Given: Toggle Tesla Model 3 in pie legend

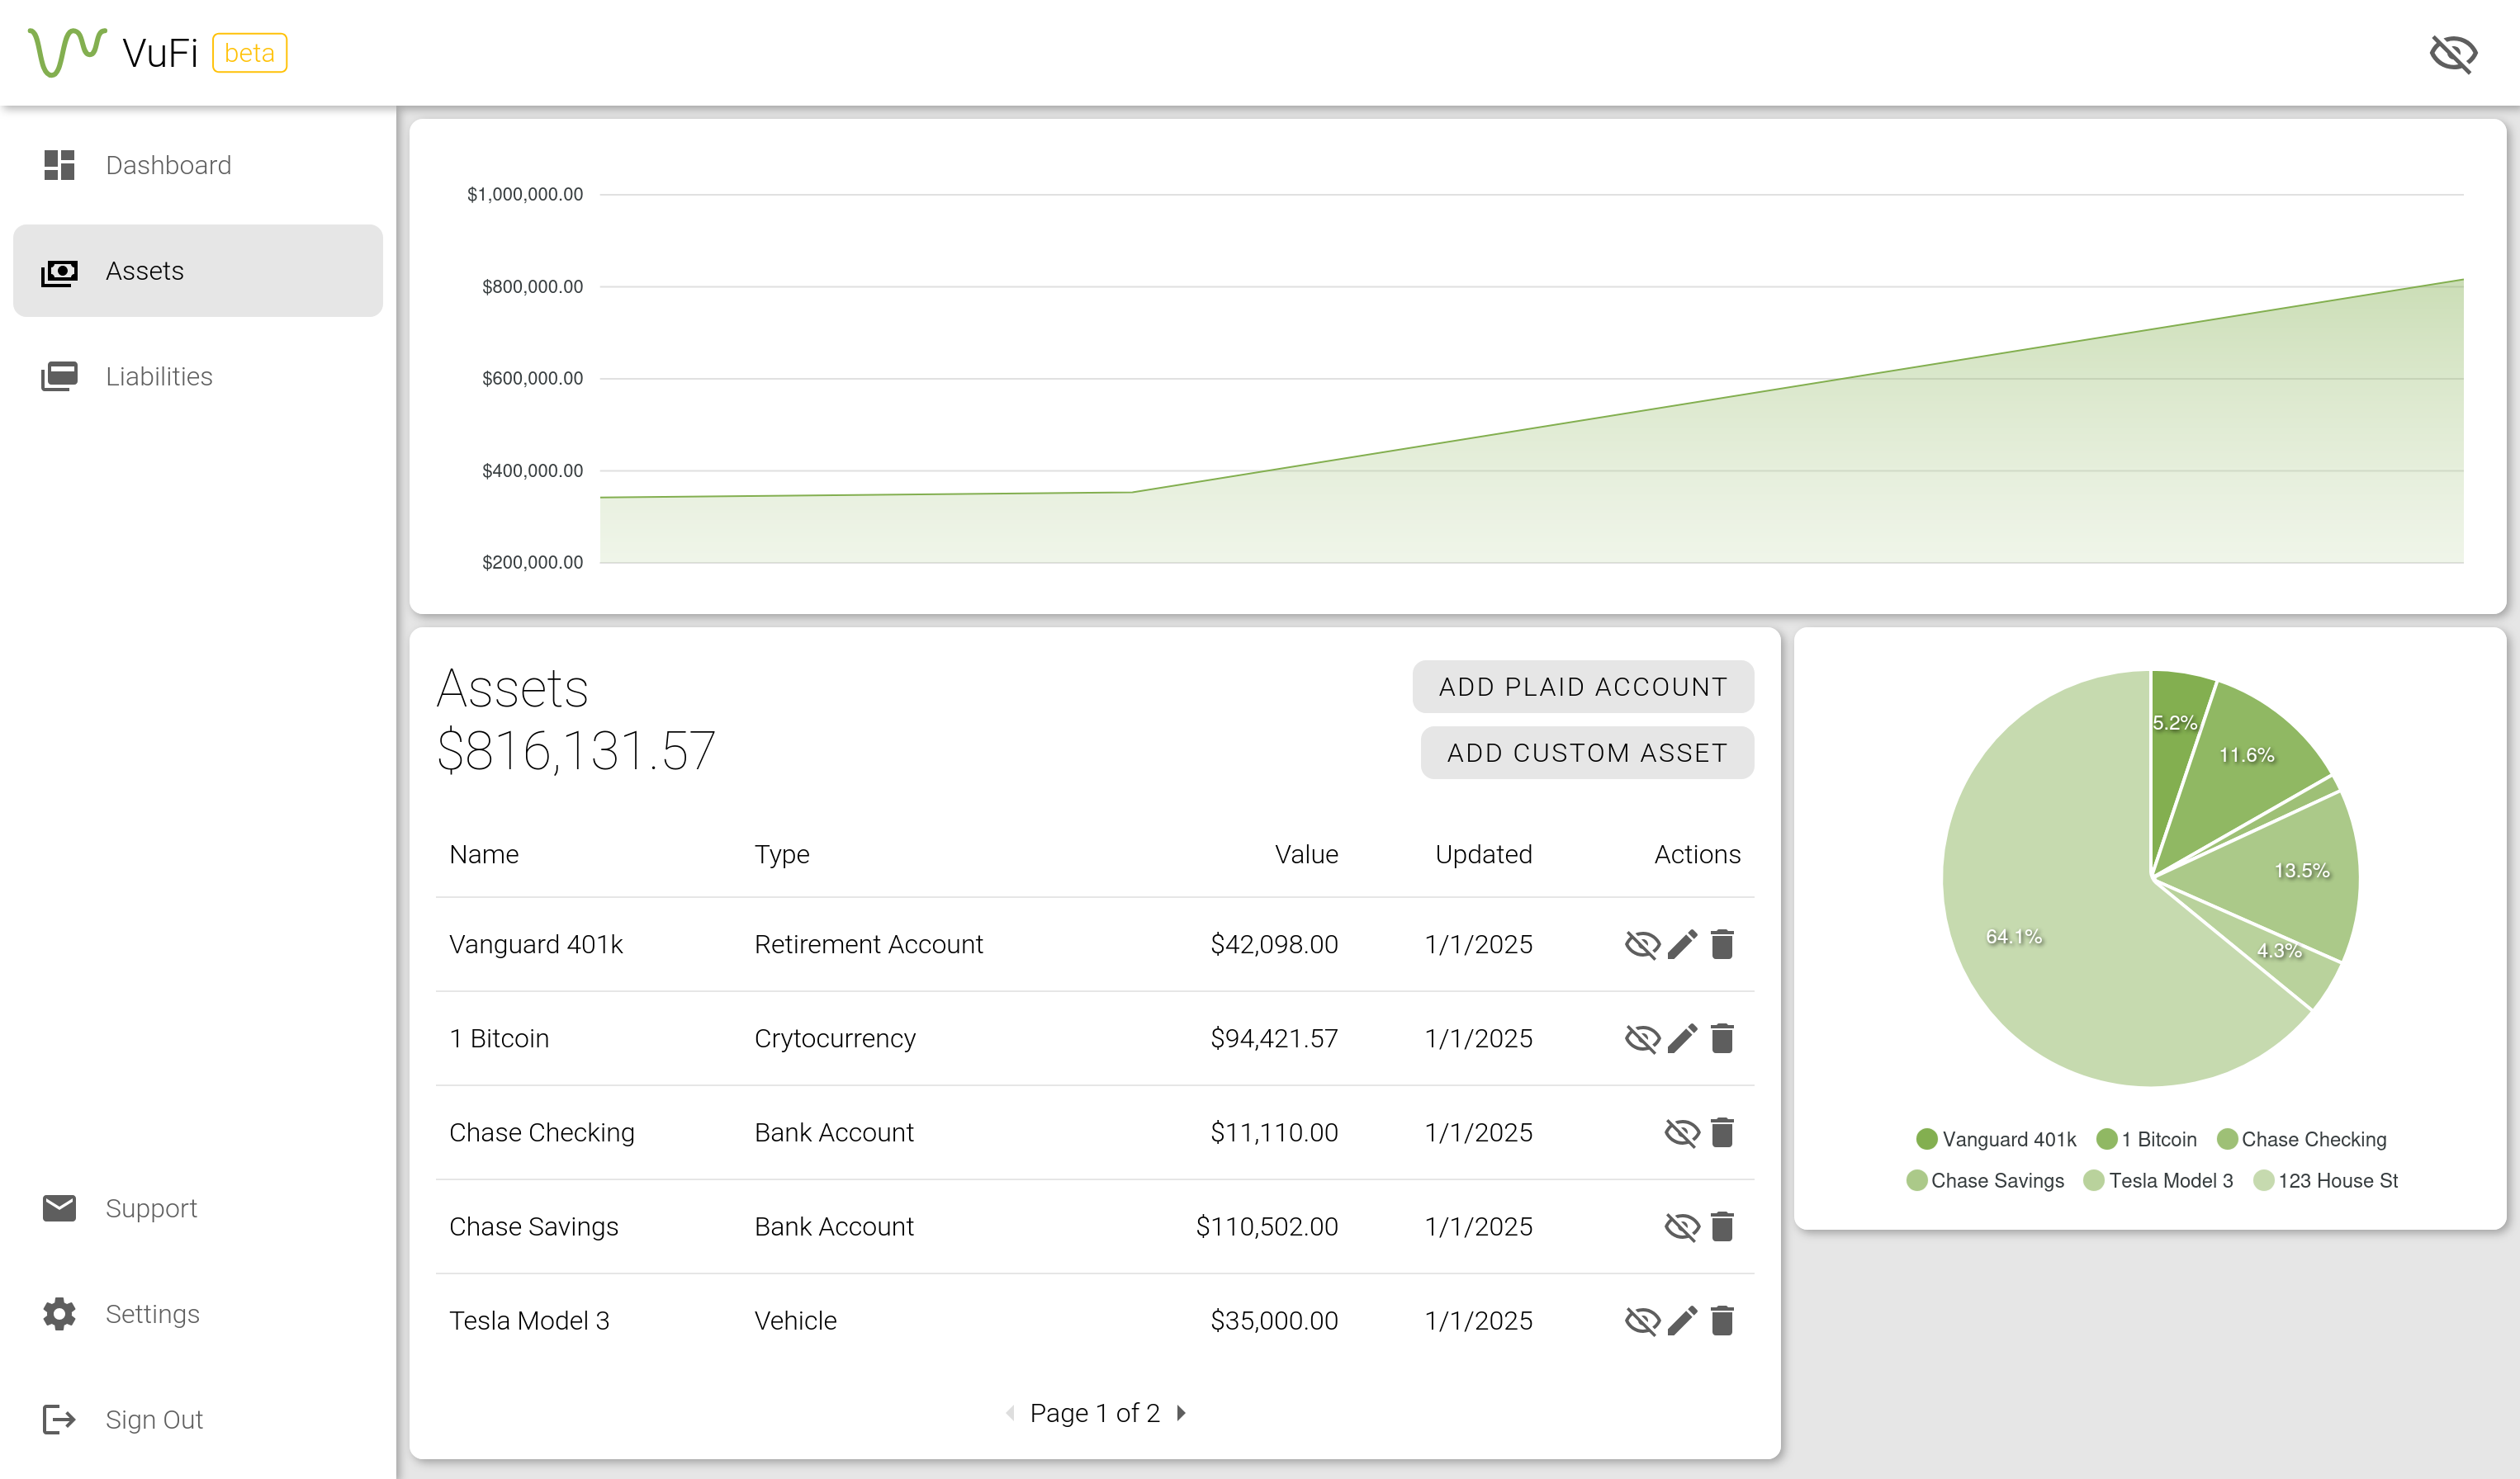Looking at the screenshot, I should pyautogui.click(x=2158, y=1180).
